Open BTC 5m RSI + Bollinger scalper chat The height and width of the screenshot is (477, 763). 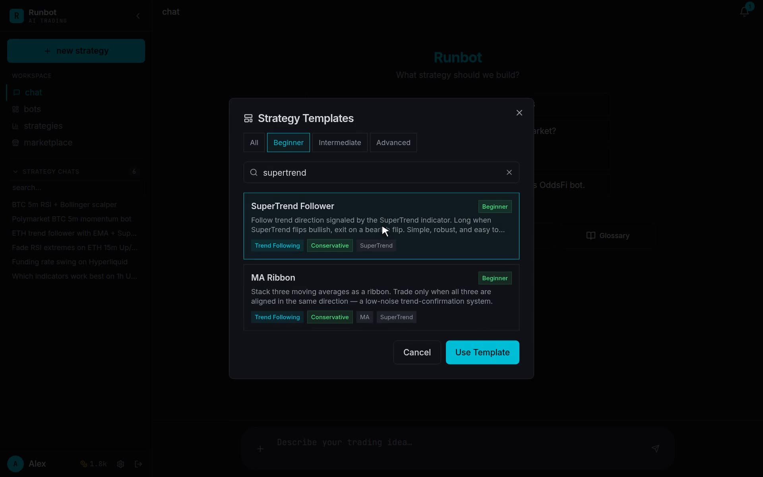tap(64, 205)
